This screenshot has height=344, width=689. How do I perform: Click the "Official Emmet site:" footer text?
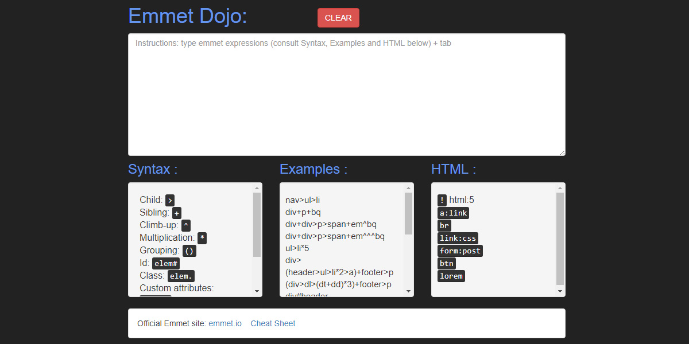point(172,323)
